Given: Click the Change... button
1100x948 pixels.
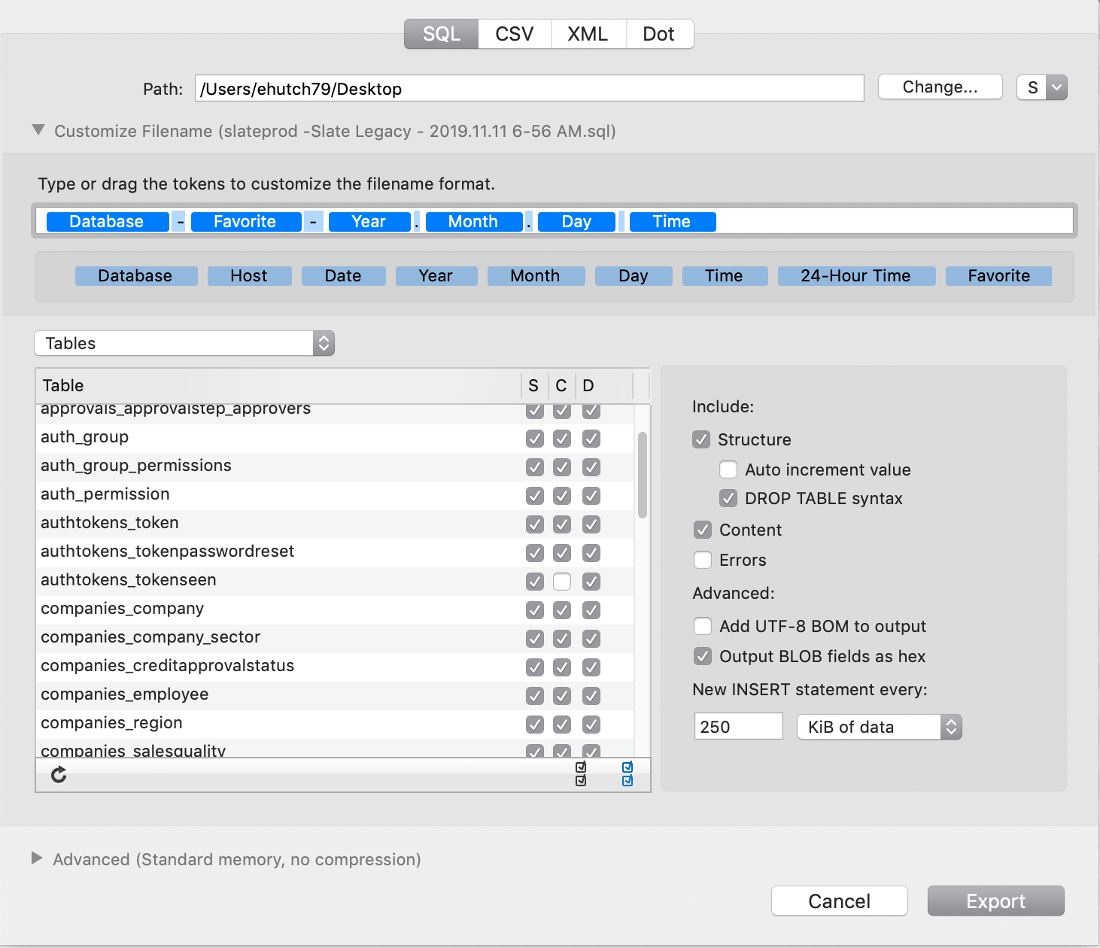Looking at the screenshot, I should [x=940, y=87].
